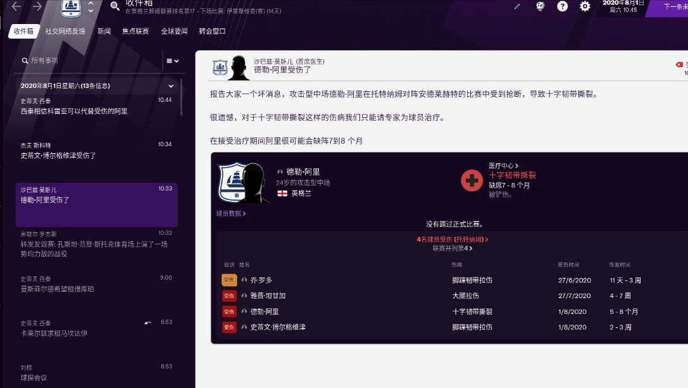The image size is (688, 388).
Task: Open the inbox list filter menu
Action: [172, 61]
